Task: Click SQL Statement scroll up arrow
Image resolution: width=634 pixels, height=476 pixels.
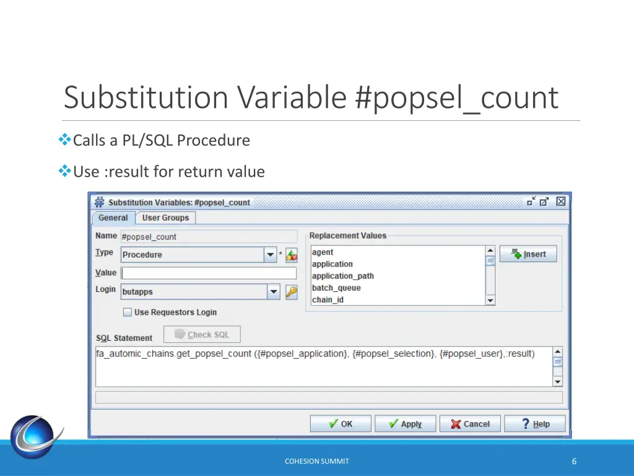Action: click(558, 352)
